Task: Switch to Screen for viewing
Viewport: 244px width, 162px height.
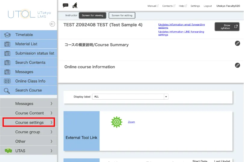Action: [92, 15]
